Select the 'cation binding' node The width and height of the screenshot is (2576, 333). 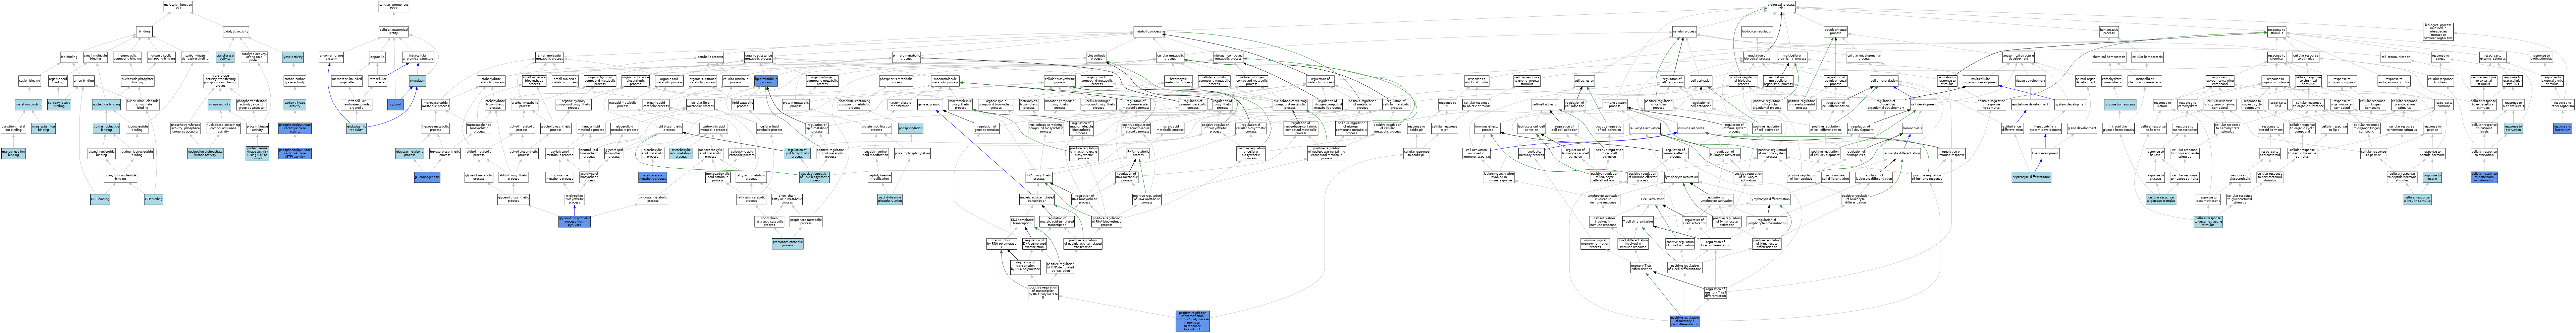(x=30, y=81)
